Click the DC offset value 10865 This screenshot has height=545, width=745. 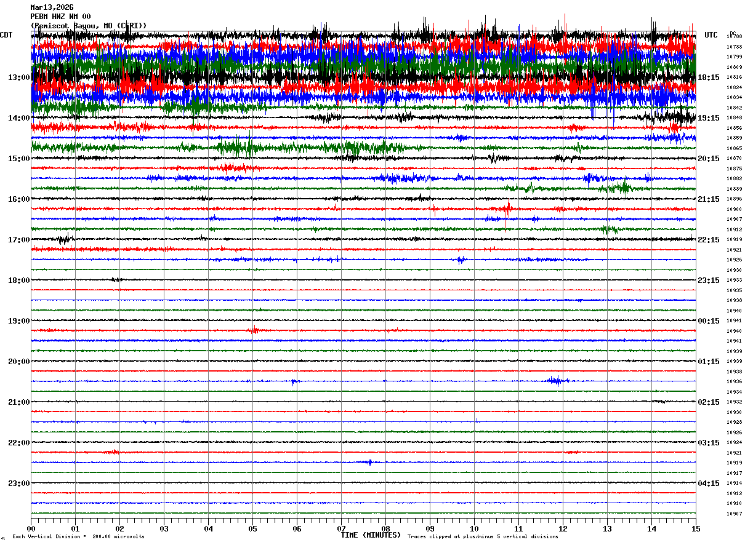(x=734, y=149)
